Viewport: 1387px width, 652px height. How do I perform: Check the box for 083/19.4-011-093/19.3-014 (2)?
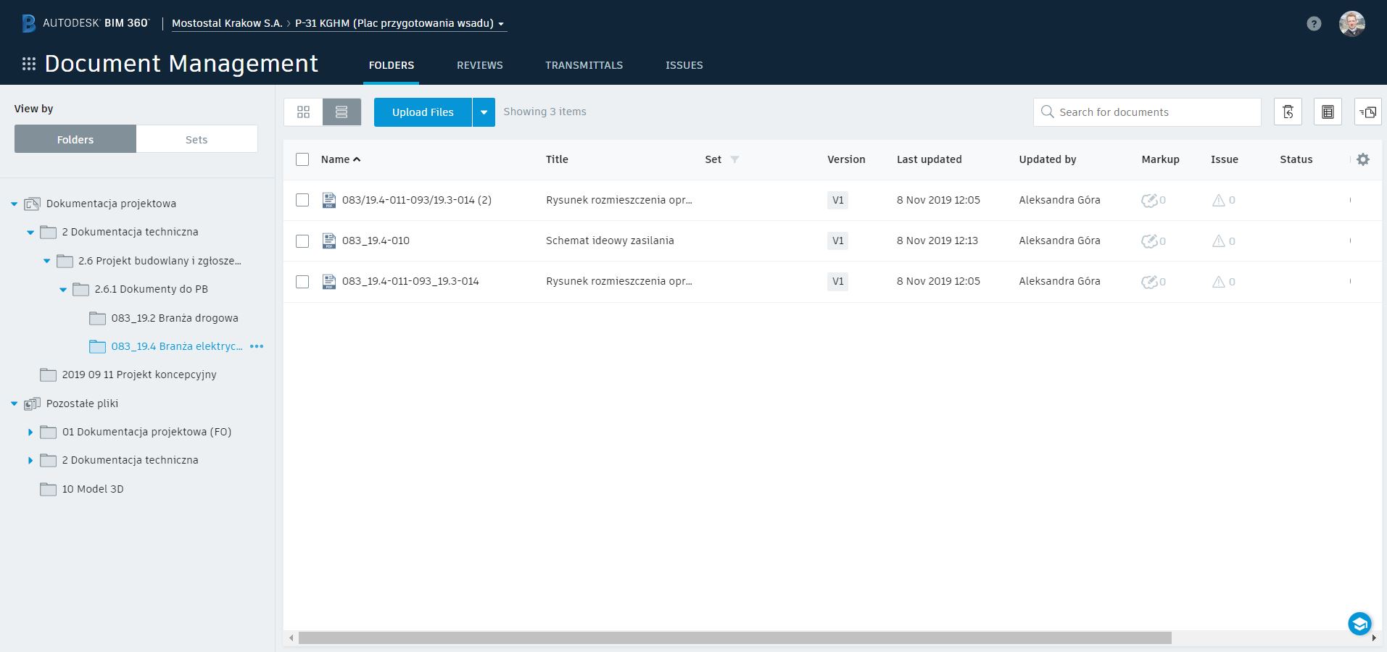pos(302,200)
